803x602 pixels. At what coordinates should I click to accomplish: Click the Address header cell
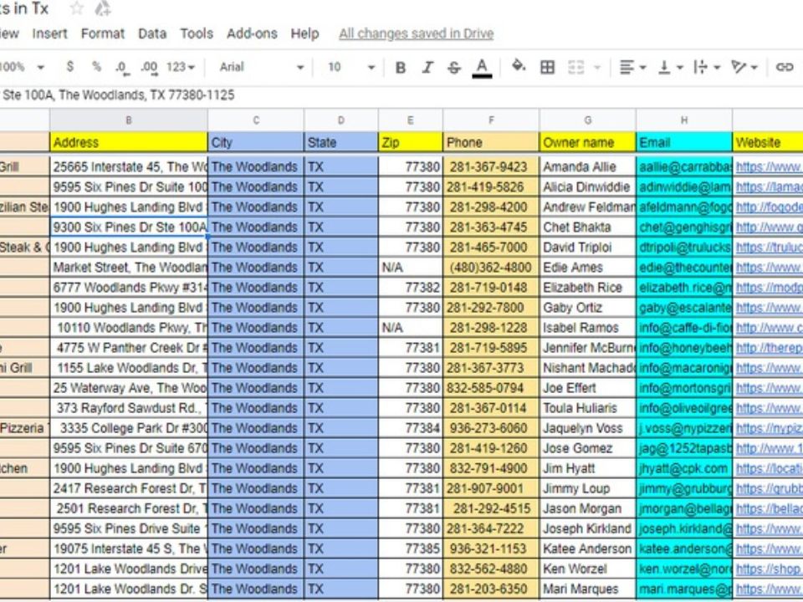click(x=129, y=142)
